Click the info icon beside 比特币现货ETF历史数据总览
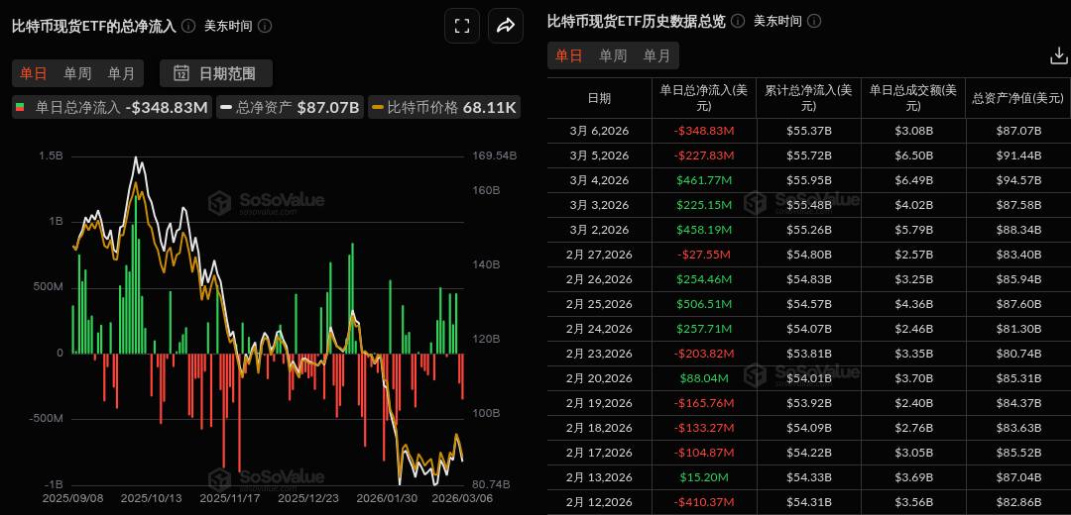Screen dimensions: 1071x515 (x=737, y=21)
